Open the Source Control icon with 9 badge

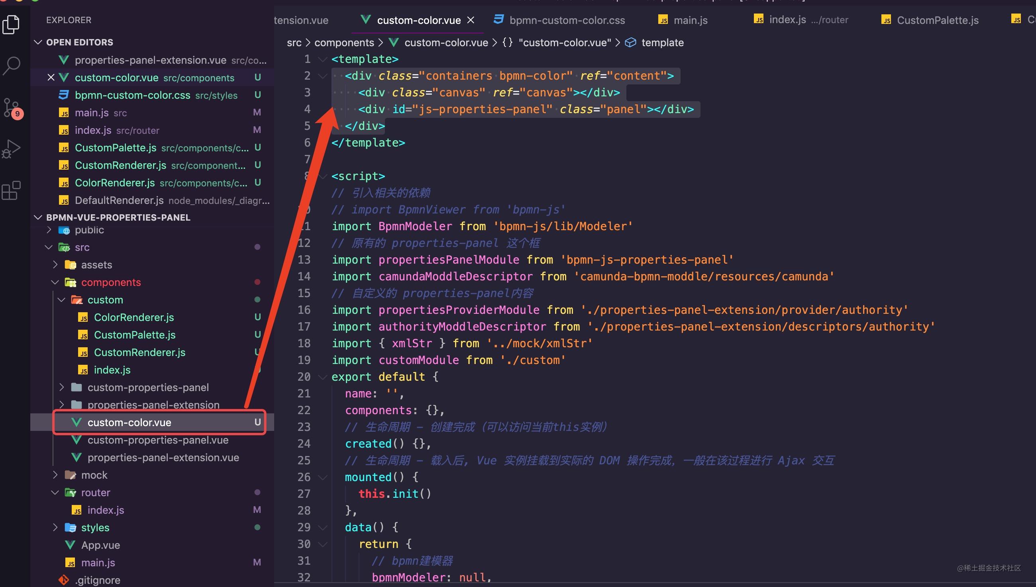[11, 107]
